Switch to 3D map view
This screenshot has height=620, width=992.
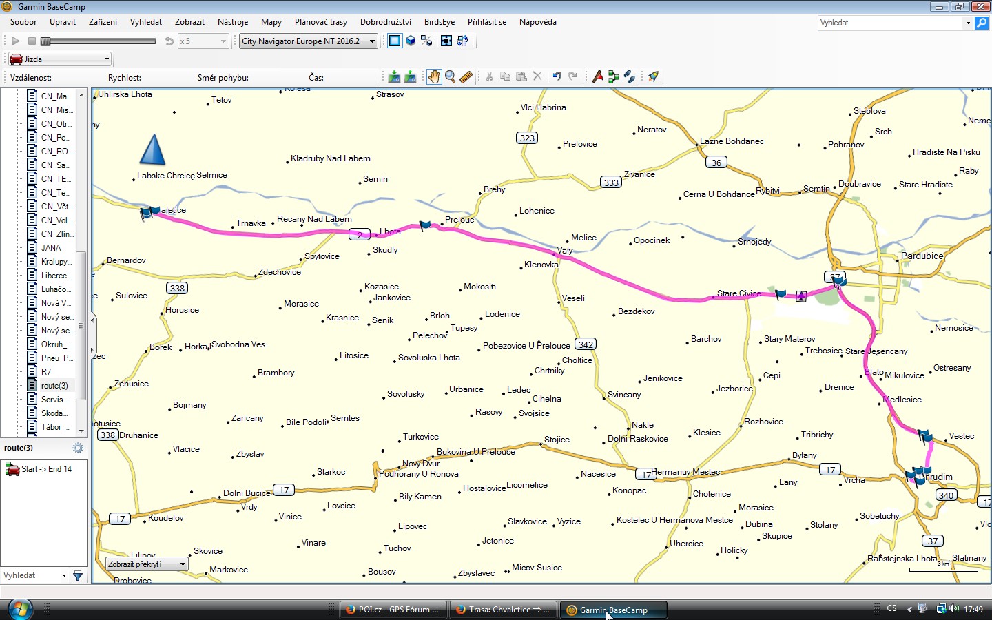click(x=411, y=41)
